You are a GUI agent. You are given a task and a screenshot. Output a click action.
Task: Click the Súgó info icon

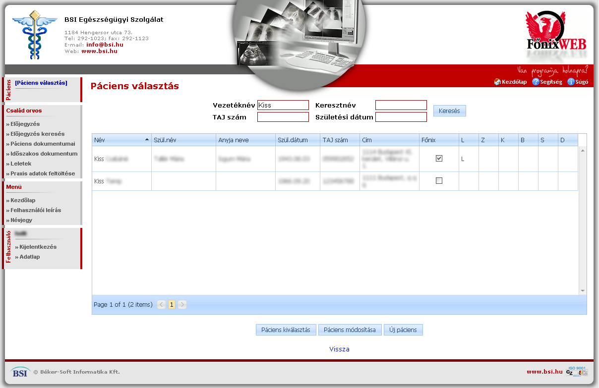pos(571,82)
